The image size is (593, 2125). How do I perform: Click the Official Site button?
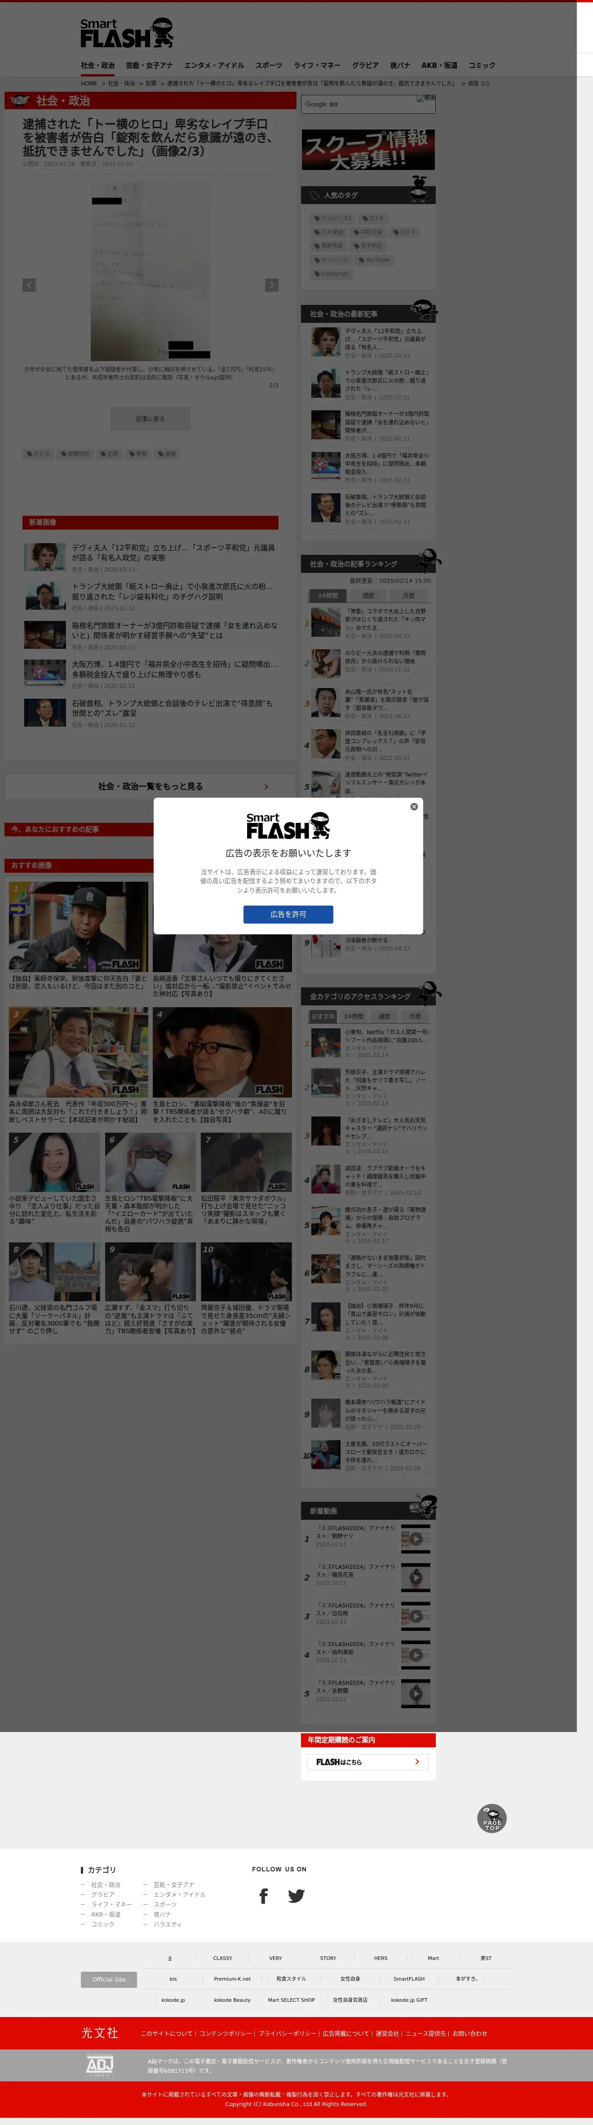109,1979
